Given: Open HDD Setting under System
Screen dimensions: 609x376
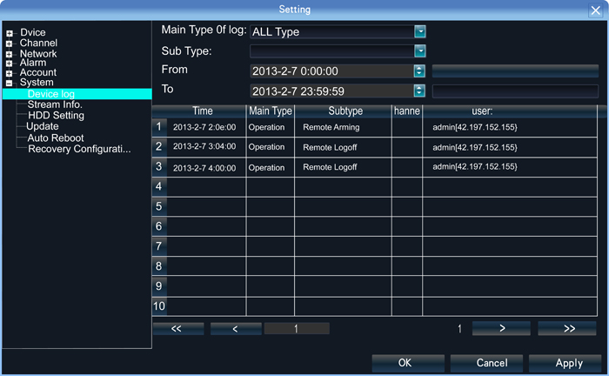Looking at the screenshot, I should click(56, 116).
